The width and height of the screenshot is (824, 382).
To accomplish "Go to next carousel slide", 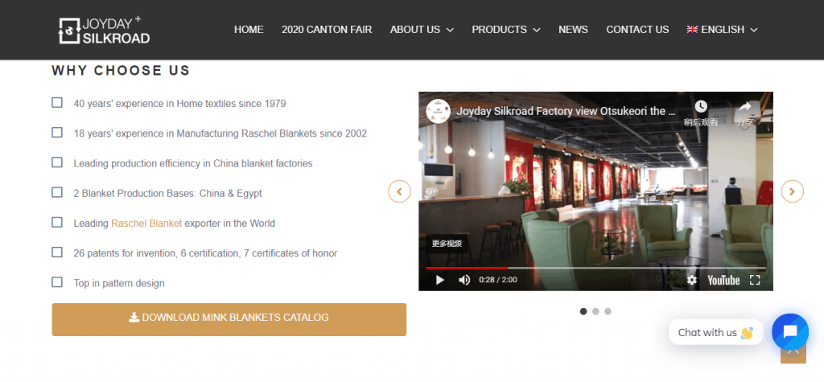I will coord(793,191).
